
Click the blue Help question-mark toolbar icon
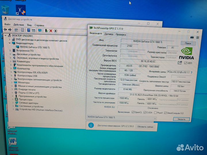(29, 30)
